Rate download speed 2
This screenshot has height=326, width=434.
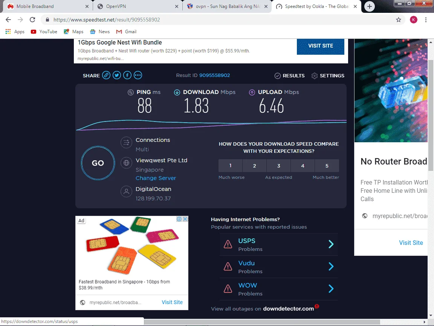tap(255, 166)
